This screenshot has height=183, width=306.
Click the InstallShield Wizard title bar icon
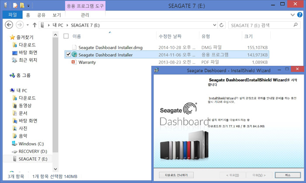point(156,70)
